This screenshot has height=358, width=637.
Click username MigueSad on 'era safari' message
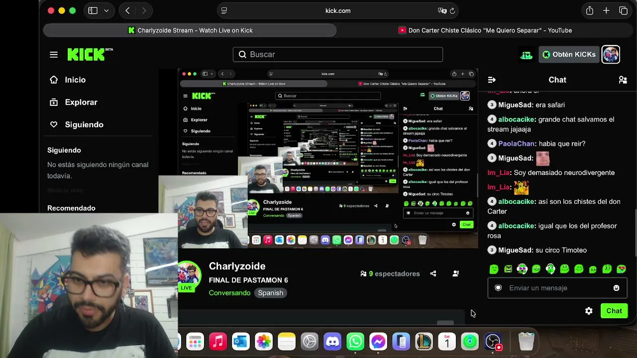pyautogui.click(x=514, y=105)
